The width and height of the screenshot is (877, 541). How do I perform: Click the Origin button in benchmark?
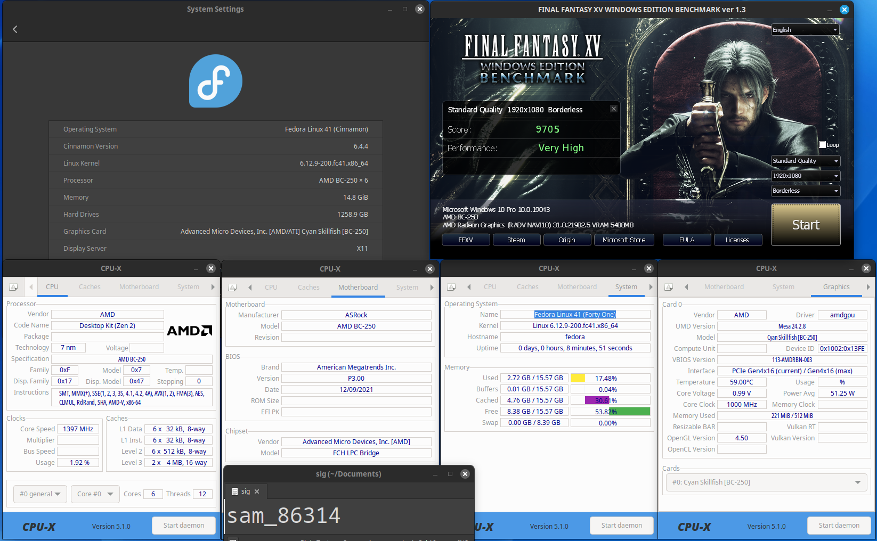[567, 240]
